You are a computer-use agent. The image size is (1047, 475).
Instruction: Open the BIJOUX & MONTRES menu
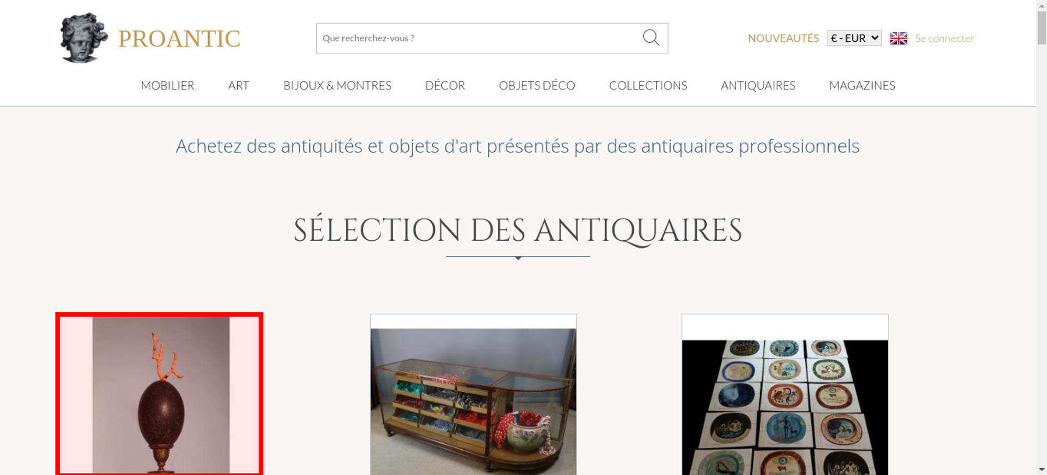pos(337,85)
